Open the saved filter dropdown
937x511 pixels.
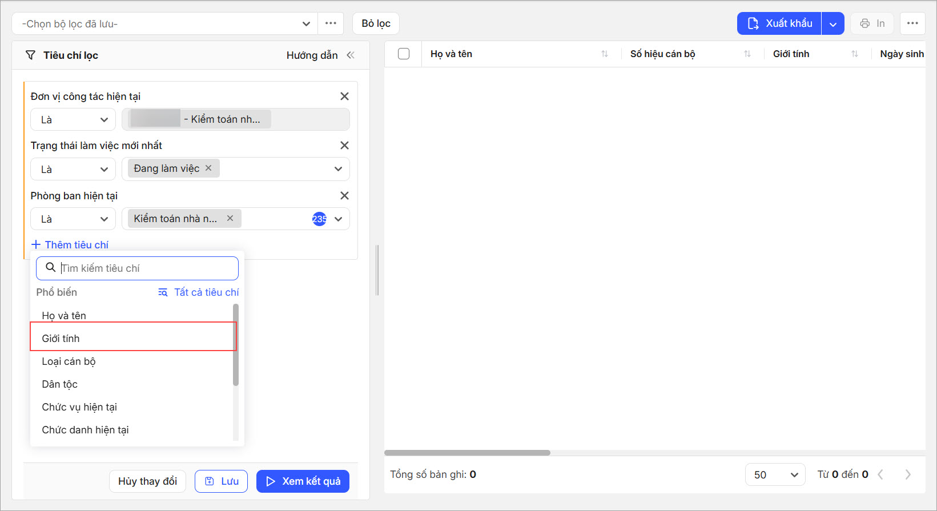[x=165, y=24]
